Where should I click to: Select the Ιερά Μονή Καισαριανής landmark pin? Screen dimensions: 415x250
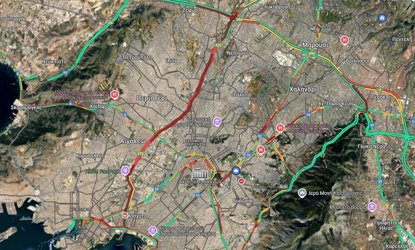pos(302,193)
